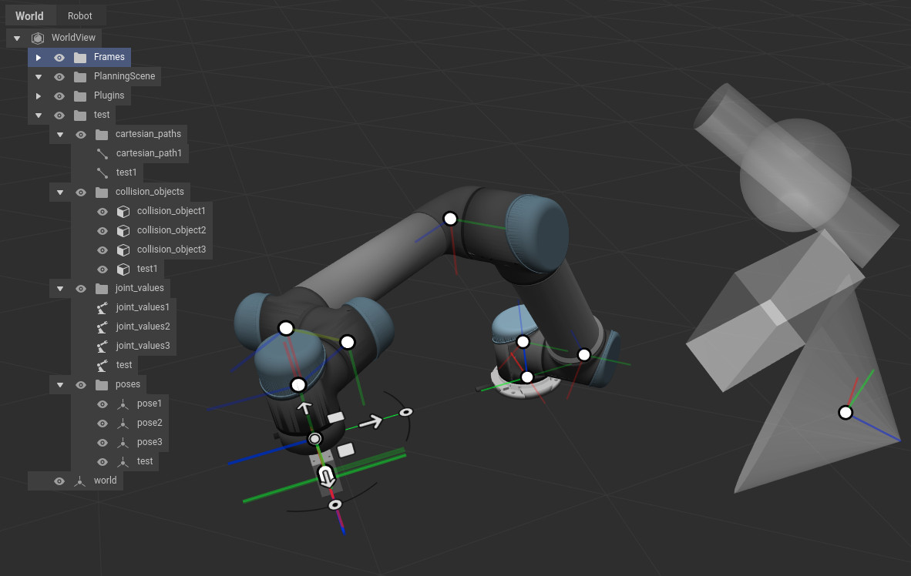Collapse the poses folder

(60, 384)
